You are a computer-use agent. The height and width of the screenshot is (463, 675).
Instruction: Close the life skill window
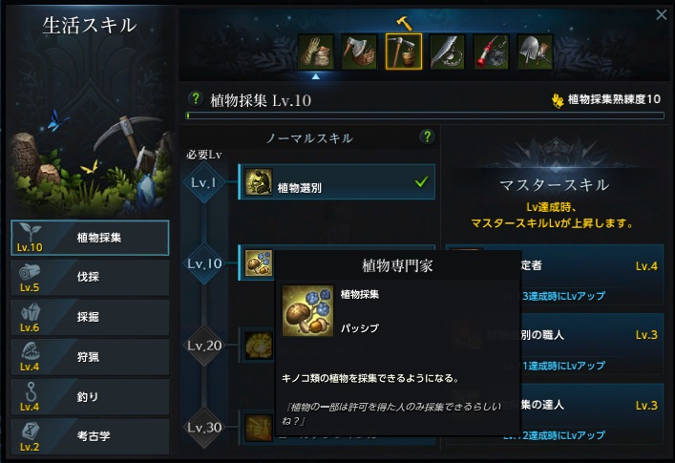pyautogui.click(x=662, y=14)
